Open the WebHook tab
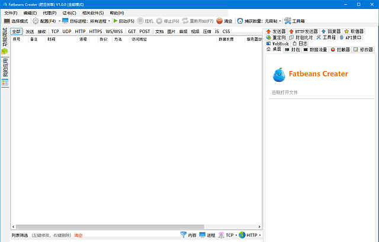The height and width of the screenshot is (242, 379). 278,44
